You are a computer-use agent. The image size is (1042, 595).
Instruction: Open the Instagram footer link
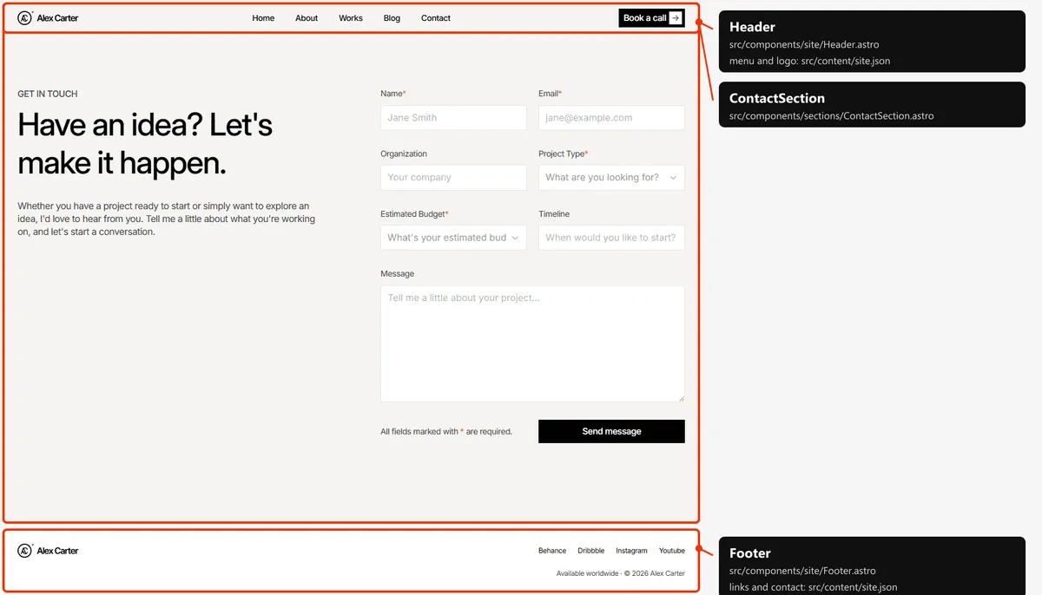click(x=631, y=551)
